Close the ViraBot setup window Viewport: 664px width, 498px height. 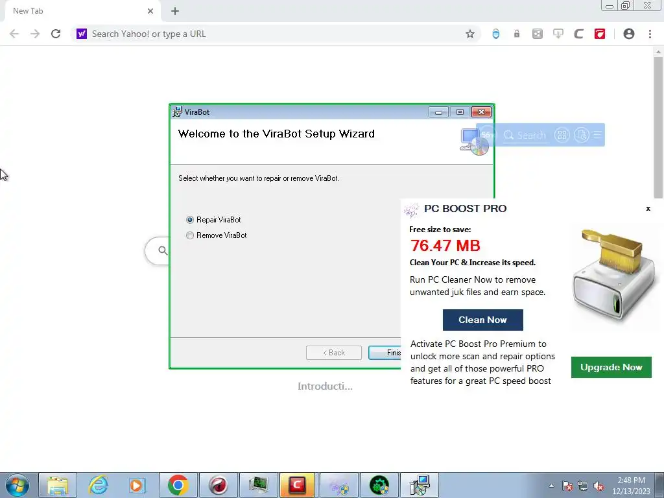(482, 112)
